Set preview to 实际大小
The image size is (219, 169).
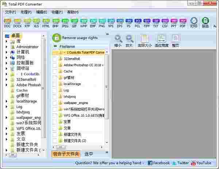[145, 41]
